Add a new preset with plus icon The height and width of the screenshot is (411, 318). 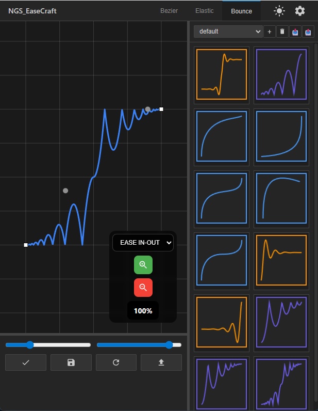270,31
